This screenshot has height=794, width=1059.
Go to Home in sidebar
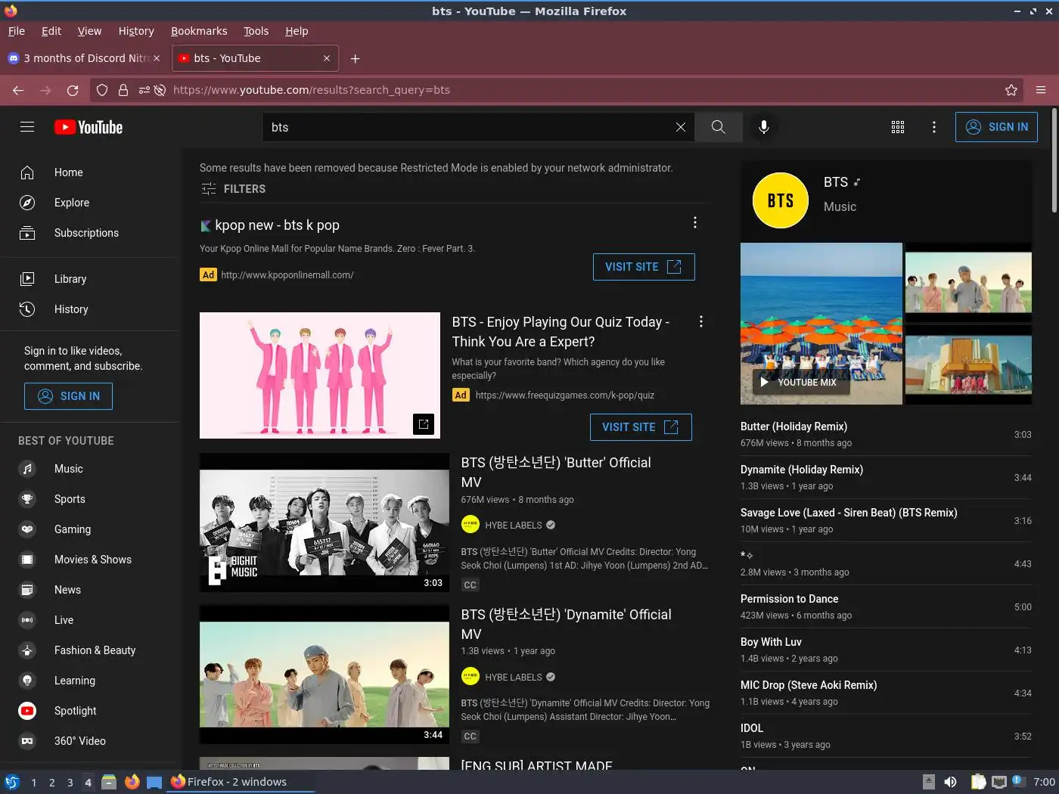coord(89,172)
